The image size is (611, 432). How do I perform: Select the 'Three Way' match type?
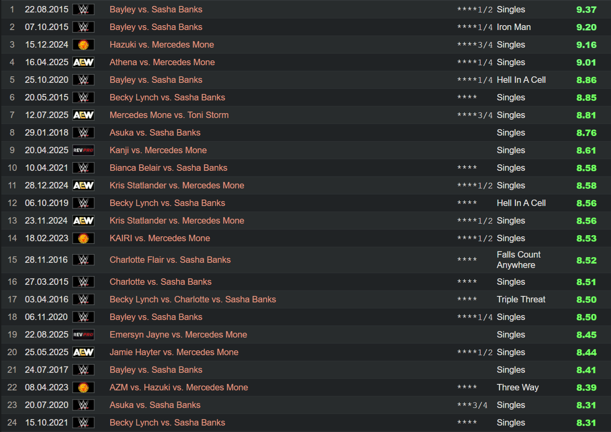pyautogui.click(x=518, y=388)
